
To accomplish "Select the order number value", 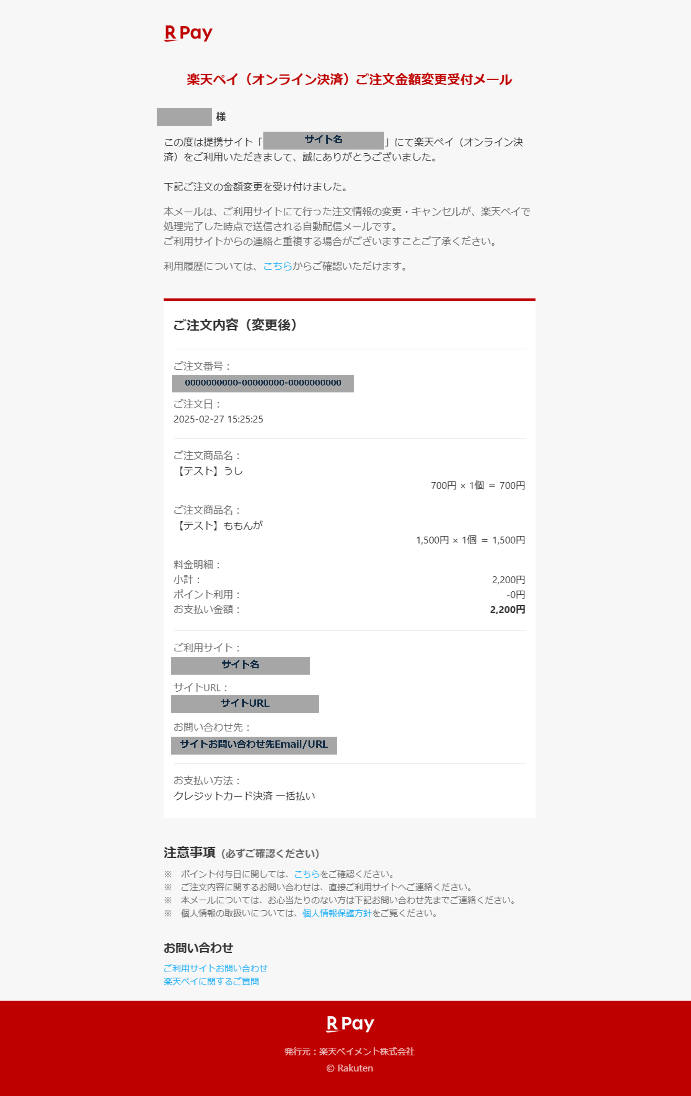I will pos(262,383).
